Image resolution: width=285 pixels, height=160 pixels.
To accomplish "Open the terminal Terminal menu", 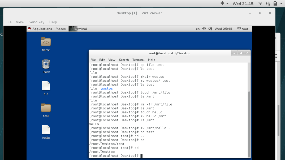I will pyautogui.click(x=138, y=60).
